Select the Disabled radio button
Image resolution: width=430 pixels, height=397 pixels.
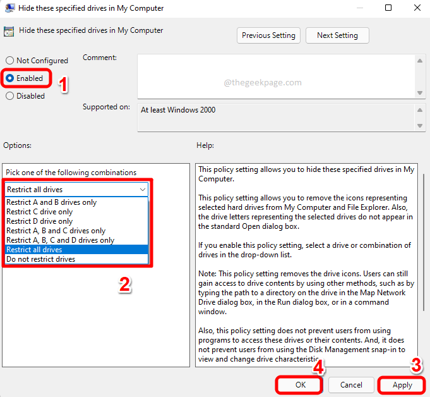pos(10,96)
